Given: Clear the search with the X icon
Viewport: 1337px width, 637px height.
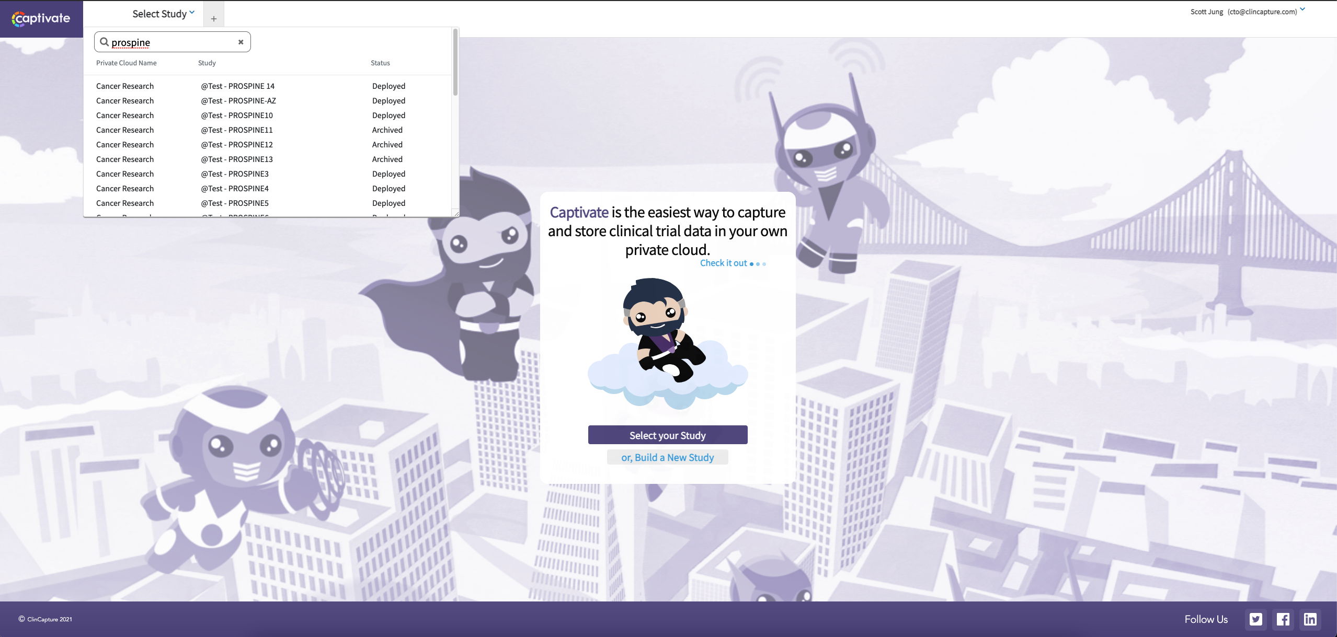Looking at the screenshot, I should tap(241, 42).
